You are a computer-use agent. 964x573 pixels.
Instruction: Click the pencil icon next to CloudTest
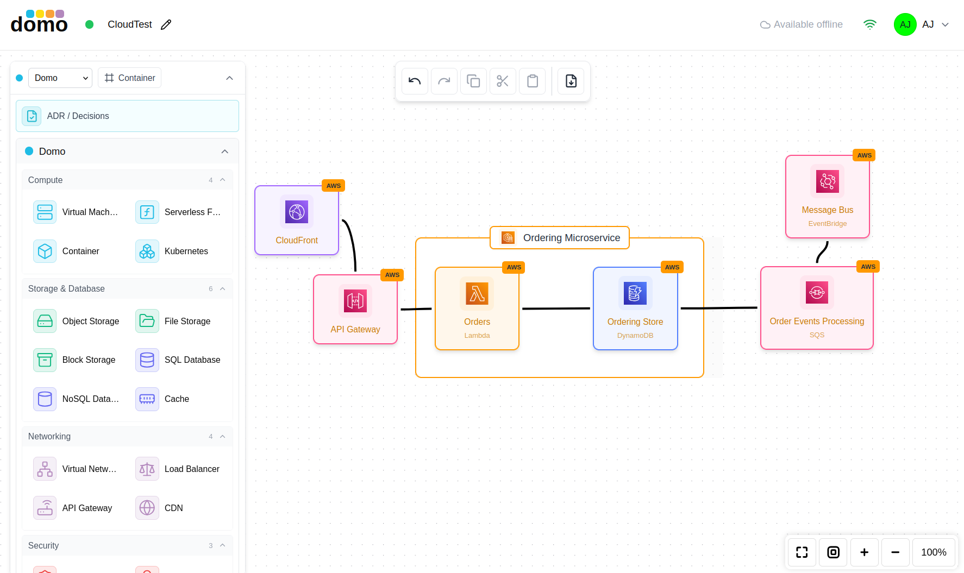(x=166, y=24)
